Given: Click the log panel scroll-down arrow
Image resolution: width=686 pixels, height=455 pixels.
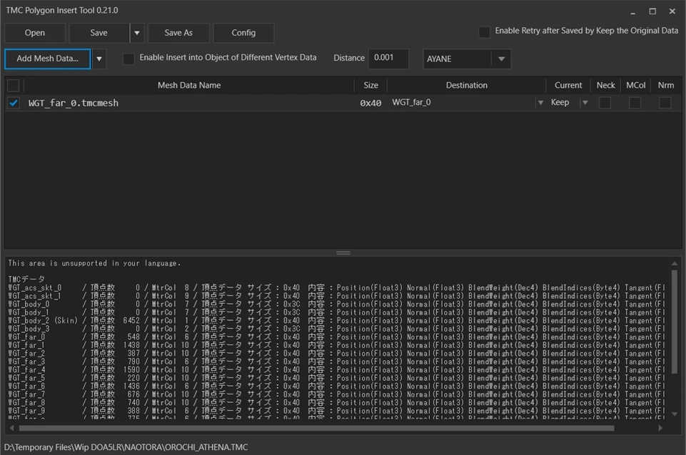Looking at the screenshot, I should point(674,414).
